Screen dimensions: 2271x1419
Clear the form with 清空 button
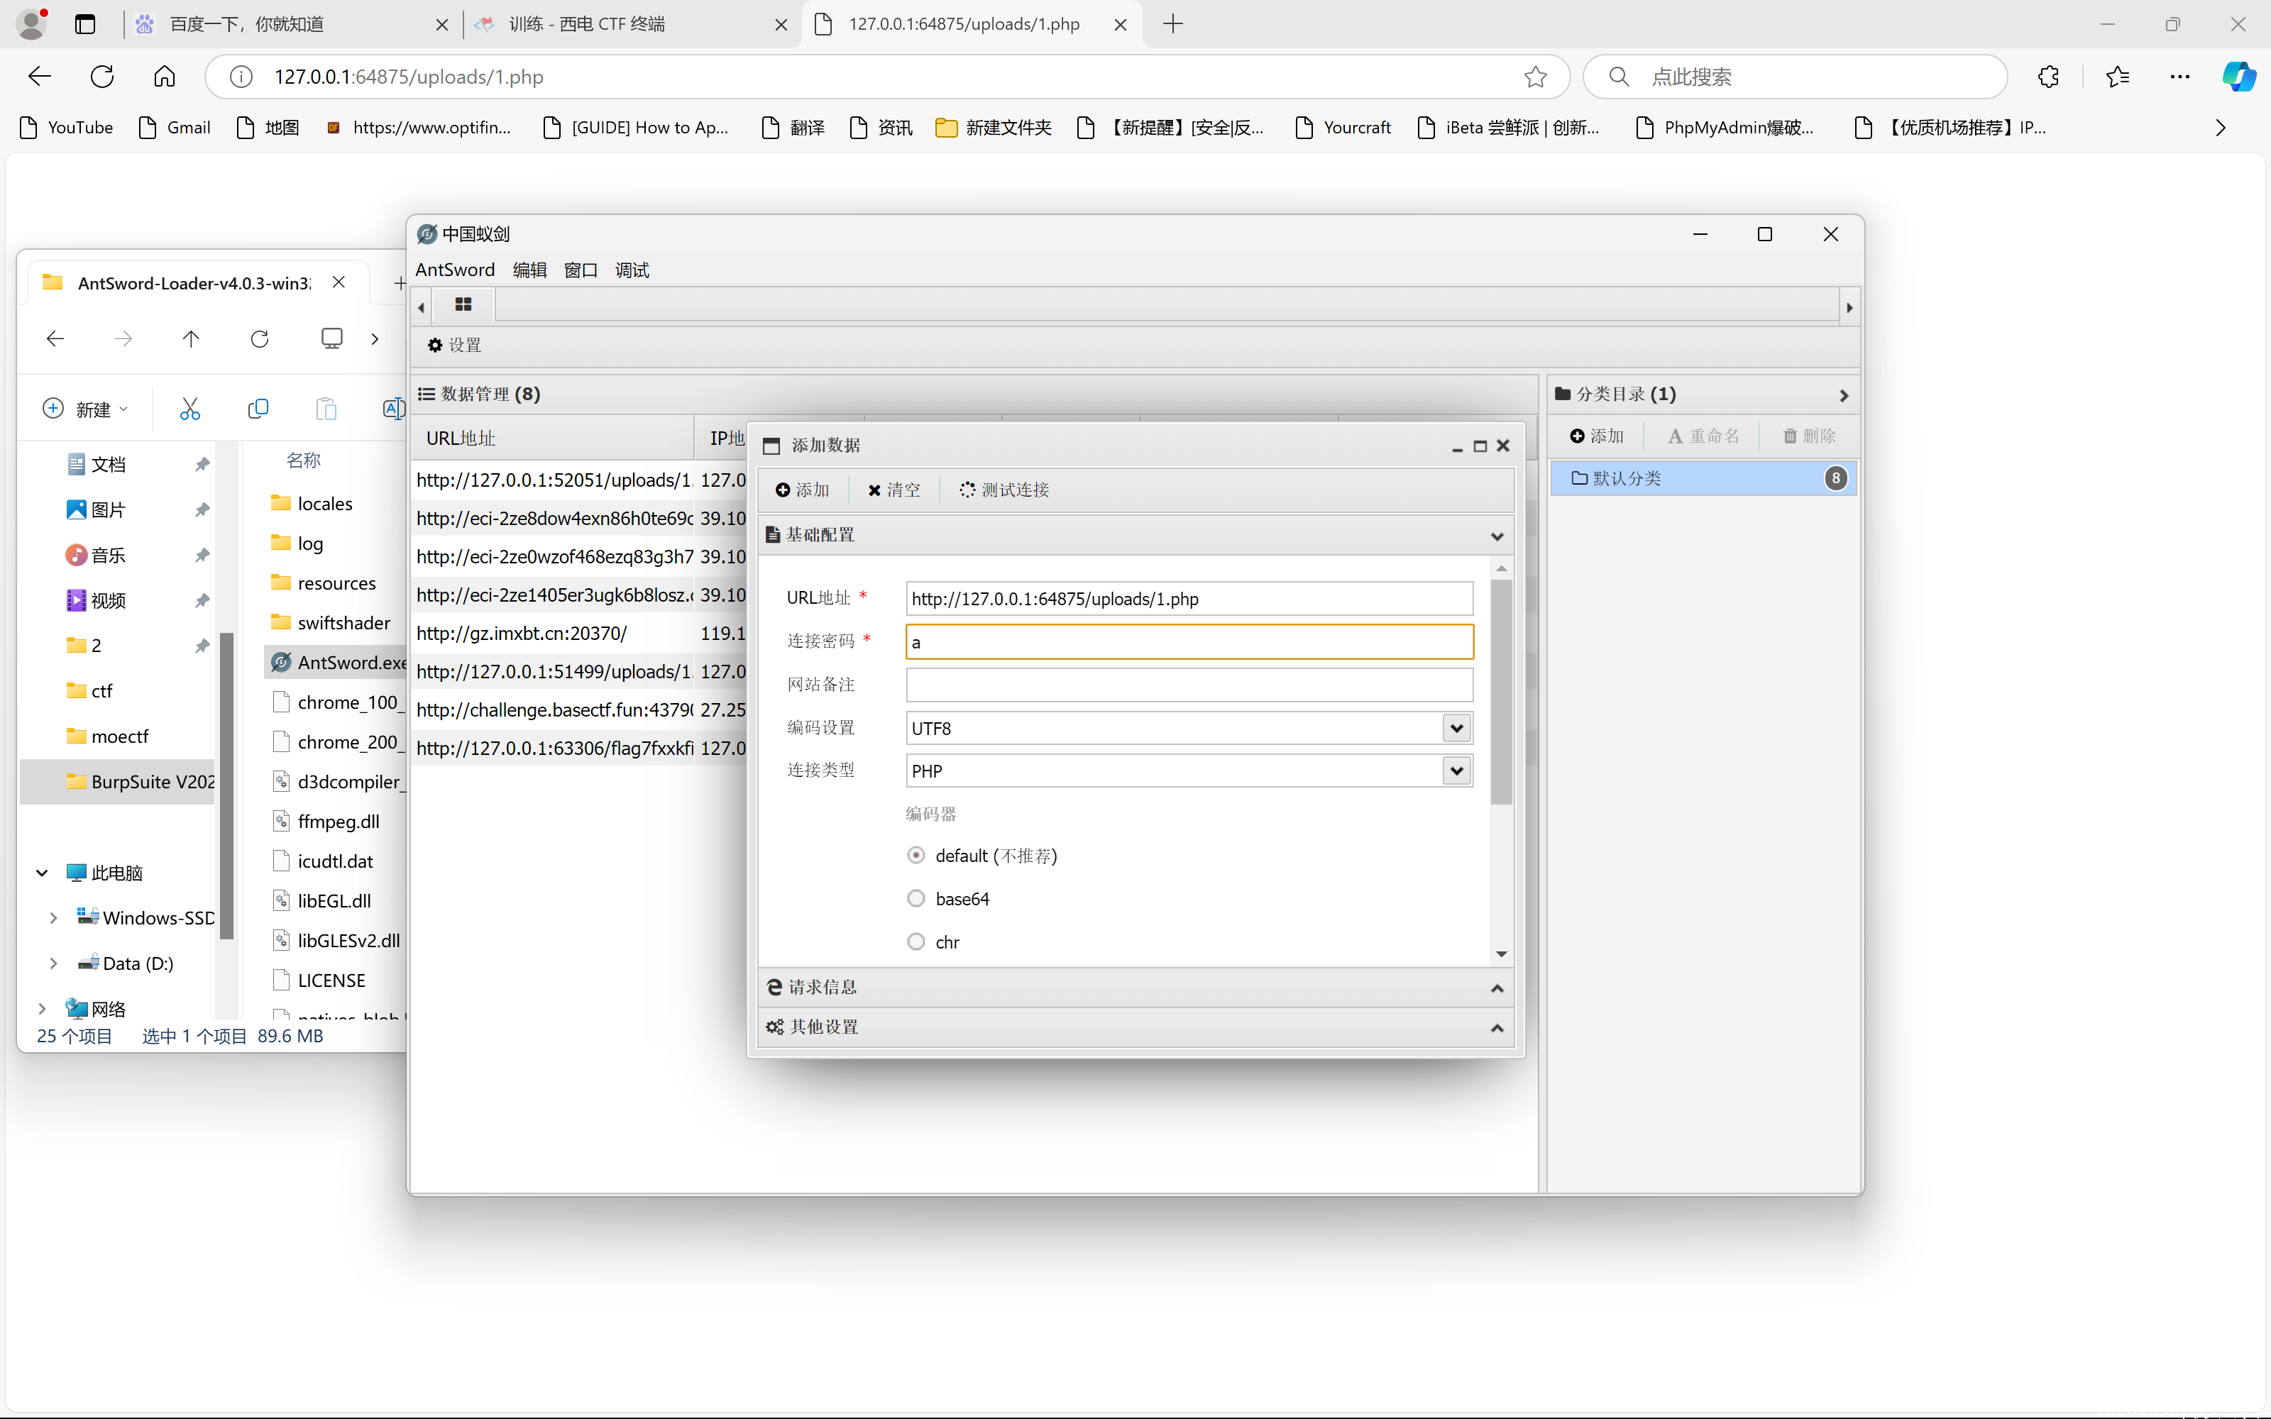pos(894,490)
